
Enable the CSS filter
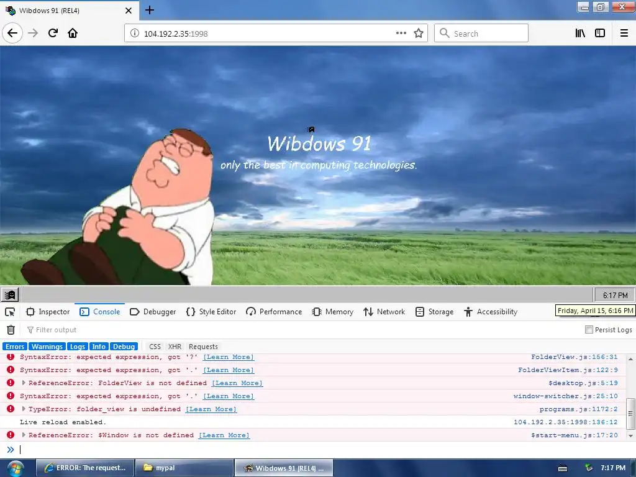(x=155, y=347)
